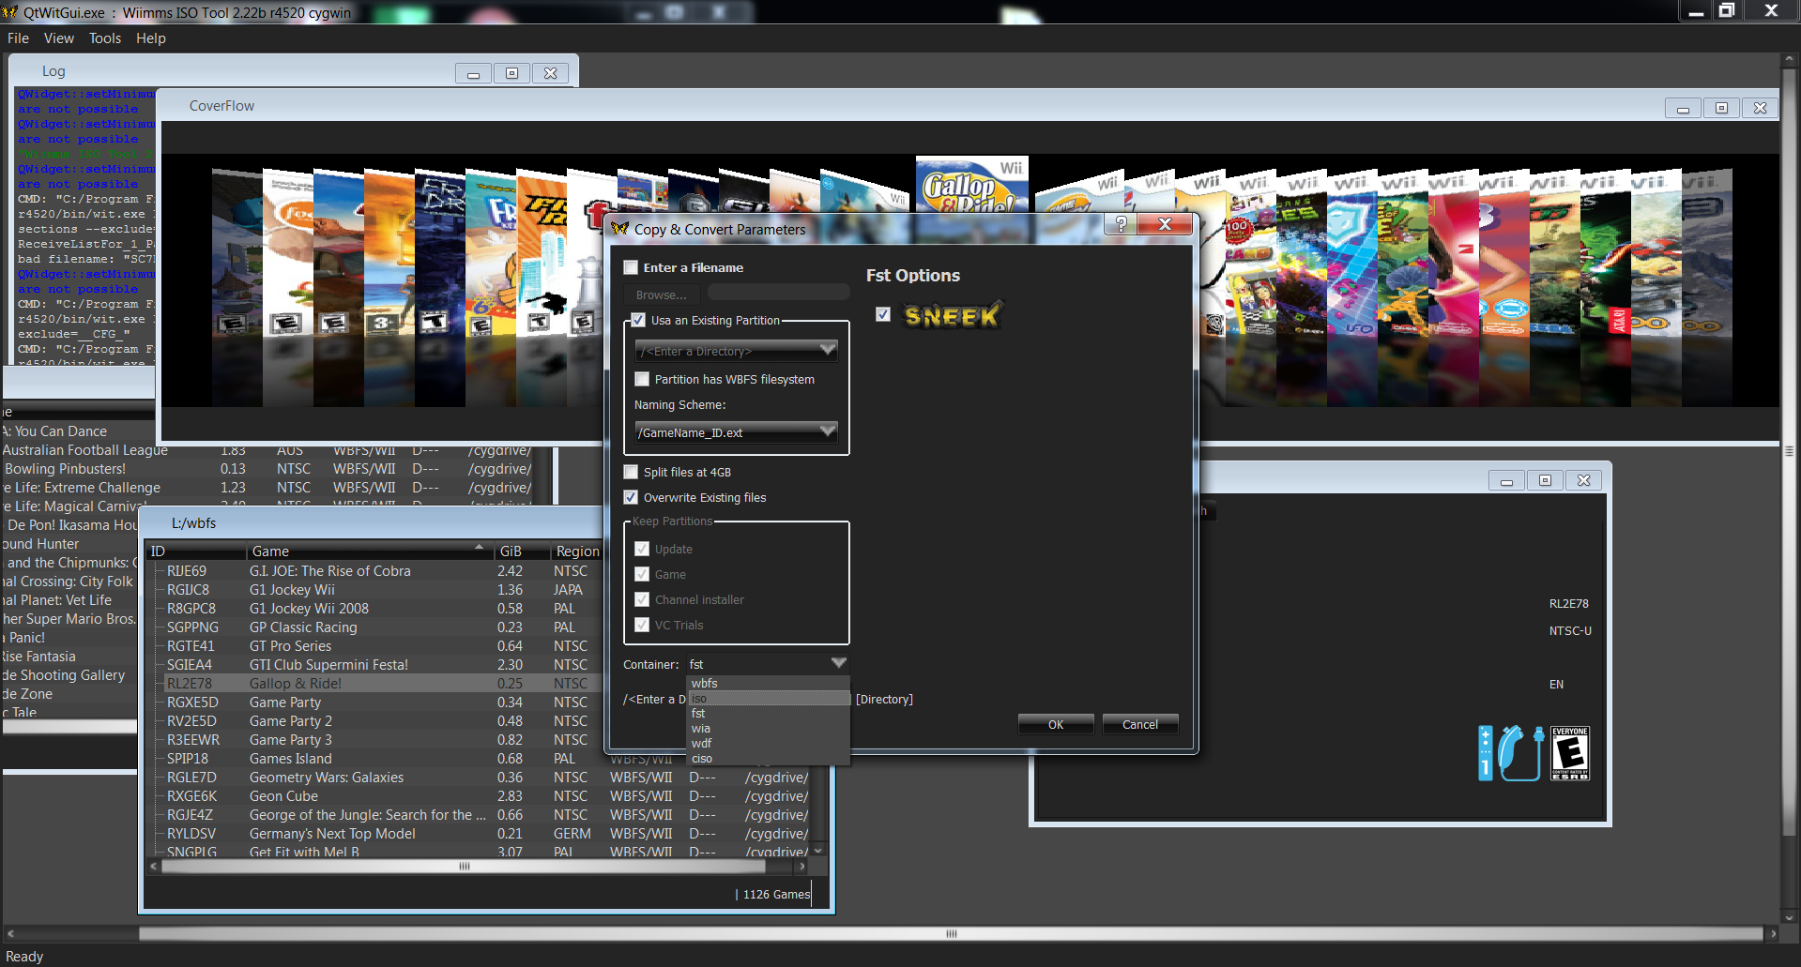Toggle the Update partition checkbox
This screenshot has height=967, width=1801.
click(642, 549)
